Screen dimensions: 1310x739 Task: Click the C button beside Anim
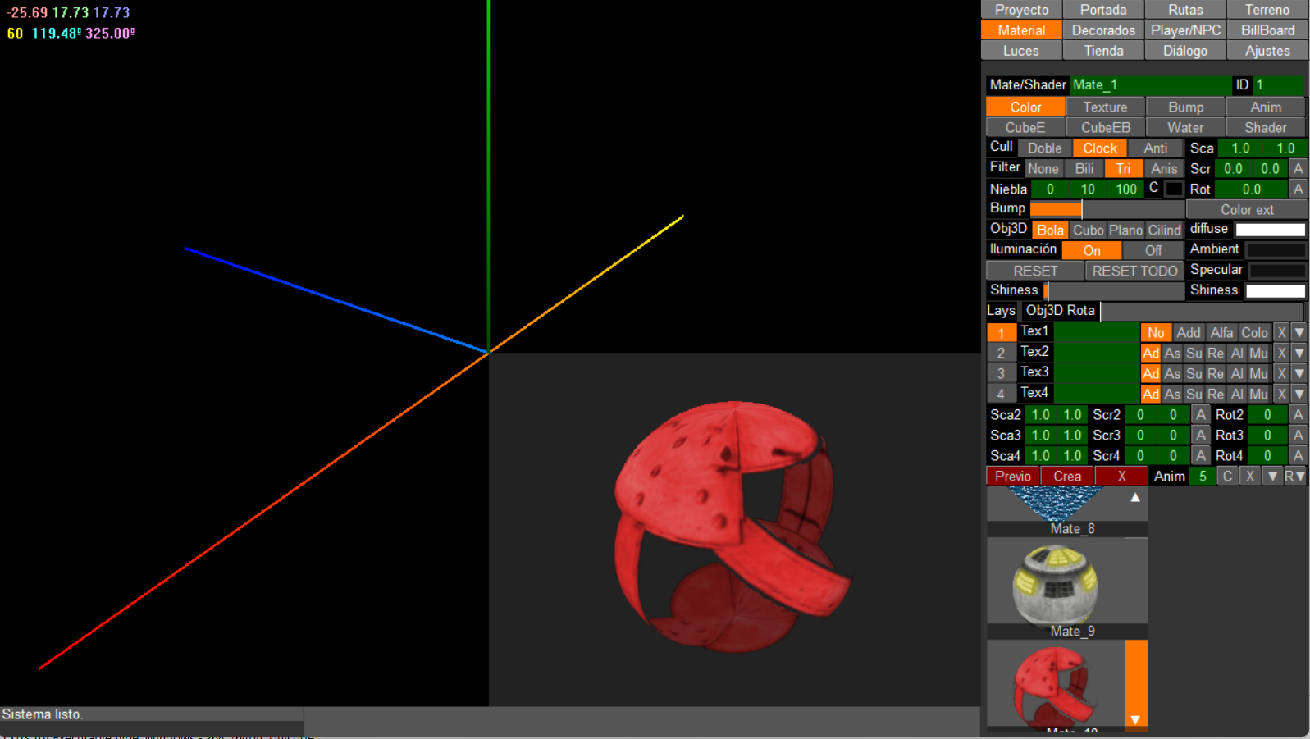1227,476
